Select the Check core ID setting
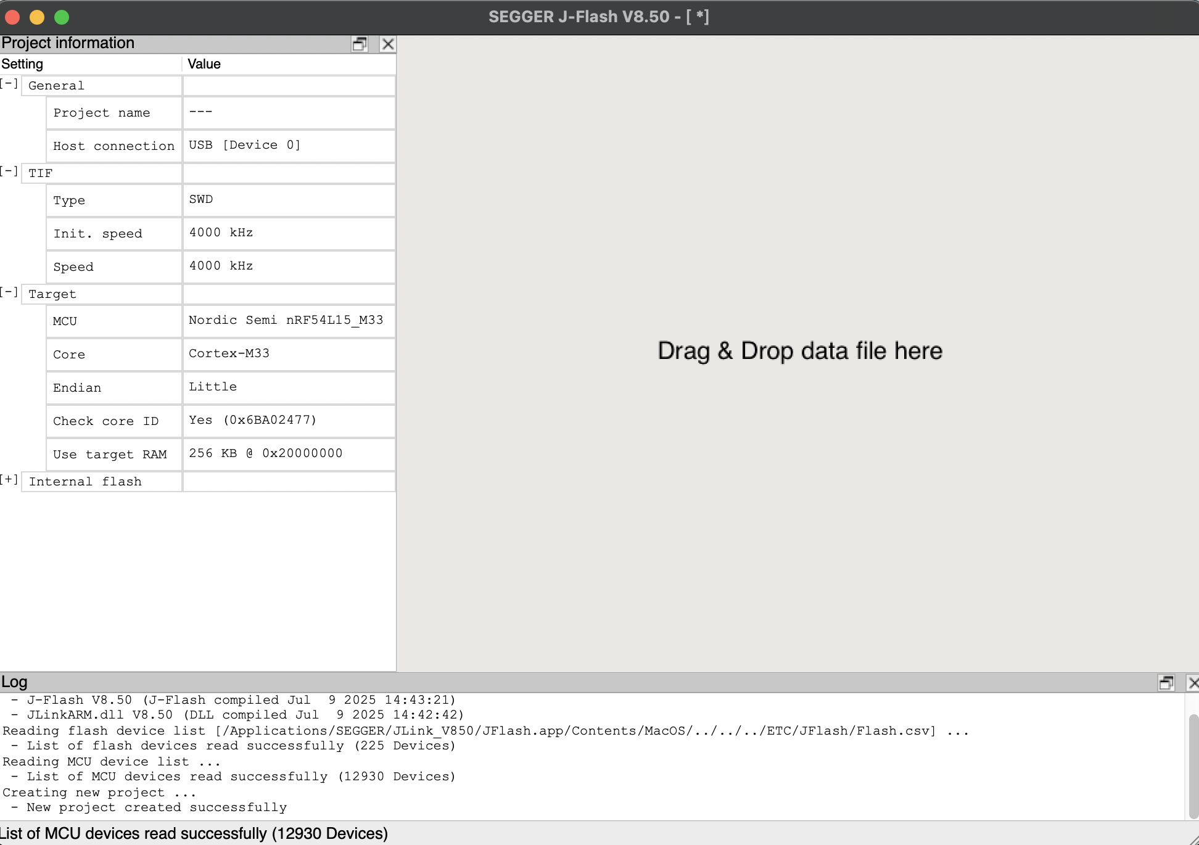 pyautogui.click(x=114, y=421)
